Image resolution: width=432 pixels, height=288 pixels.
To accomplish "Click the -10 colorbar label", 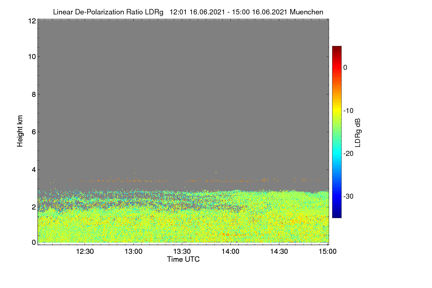I will 349,111.
